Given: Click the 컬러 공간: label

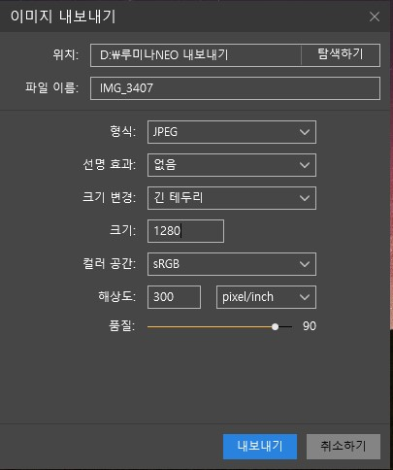Looking at the screenshot, I should pyautogui.click(x=109, y=263).
